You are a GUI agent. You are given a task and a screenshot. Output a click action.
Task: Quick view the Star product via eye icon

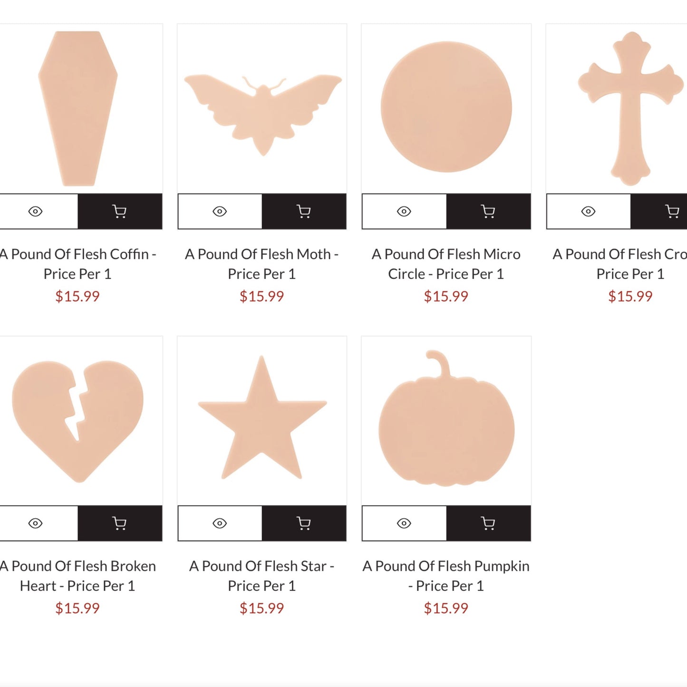[x=220, y=523]
